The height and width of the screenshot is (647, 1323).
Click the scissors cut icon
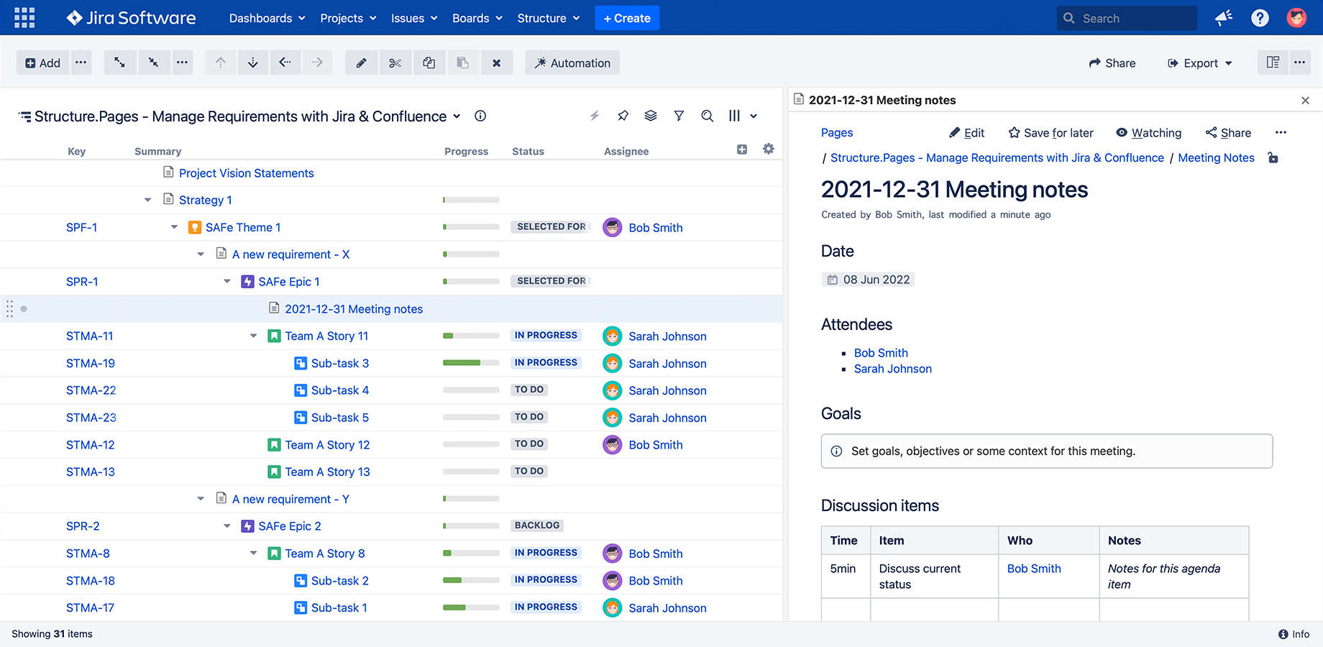(395, 63)
